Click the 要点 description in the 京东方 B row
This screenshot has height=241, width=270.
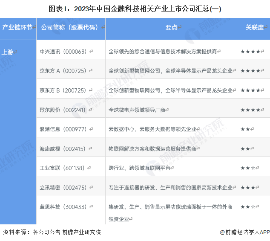[x=170, y=90]
